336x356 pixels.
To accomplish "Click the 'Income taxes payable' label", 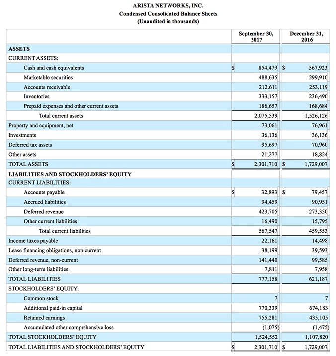I will tap(33, 241).
